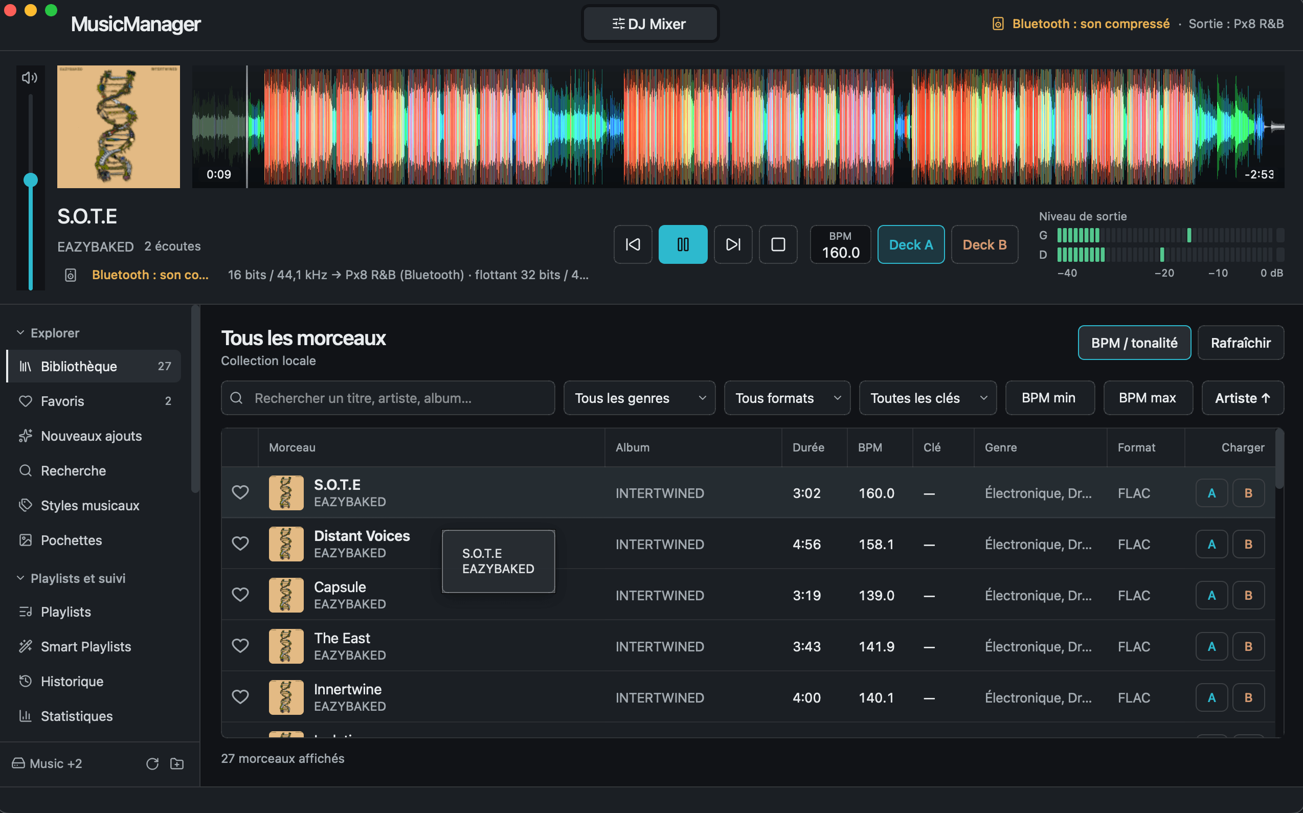The width and height of the screenshot is (1303, 813).
Task: Favorite the Innertwine track
Action: click(x=240, y=697)
